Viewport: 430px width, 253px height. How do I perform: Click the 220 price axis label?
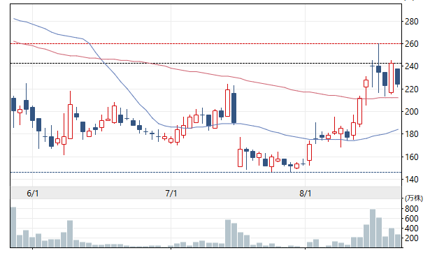coord(412,89)
